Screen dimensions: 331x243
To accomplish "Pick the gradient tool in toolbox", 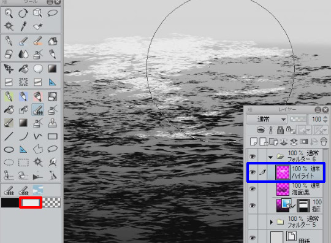I will tap(52, 69).
